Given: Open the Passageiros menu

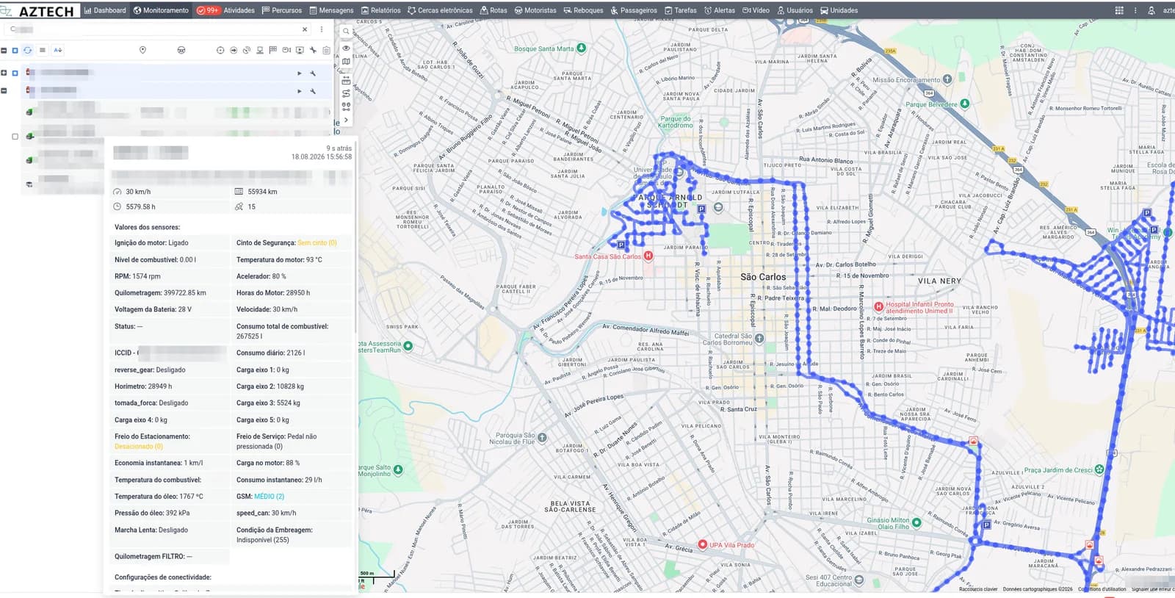Looking at the screenshot, I should [x=634, y=10].
